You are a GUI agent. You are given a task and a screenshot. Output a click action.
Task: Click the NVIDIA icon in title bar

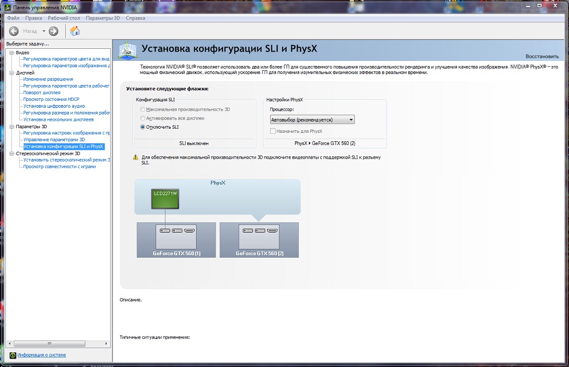tap(7, 7)
